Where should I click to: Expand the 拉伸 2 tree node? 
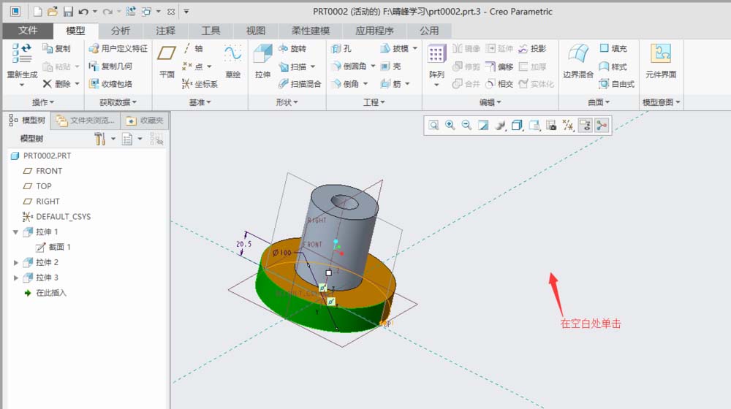(15, 263)
